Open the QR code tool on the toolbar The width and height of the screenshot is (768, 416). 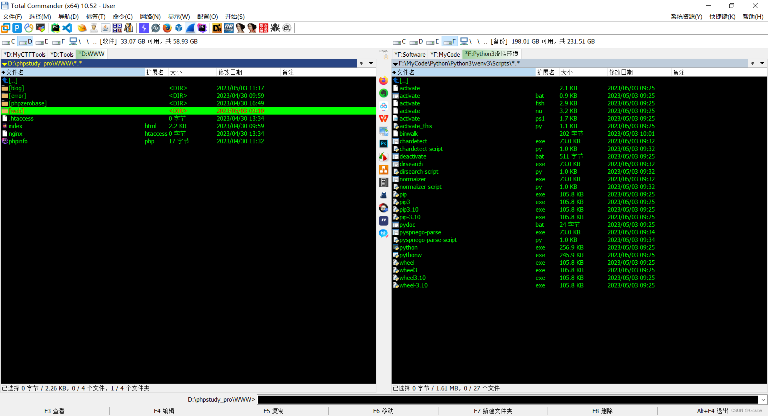pyautogui.click(x=117, y=28)
